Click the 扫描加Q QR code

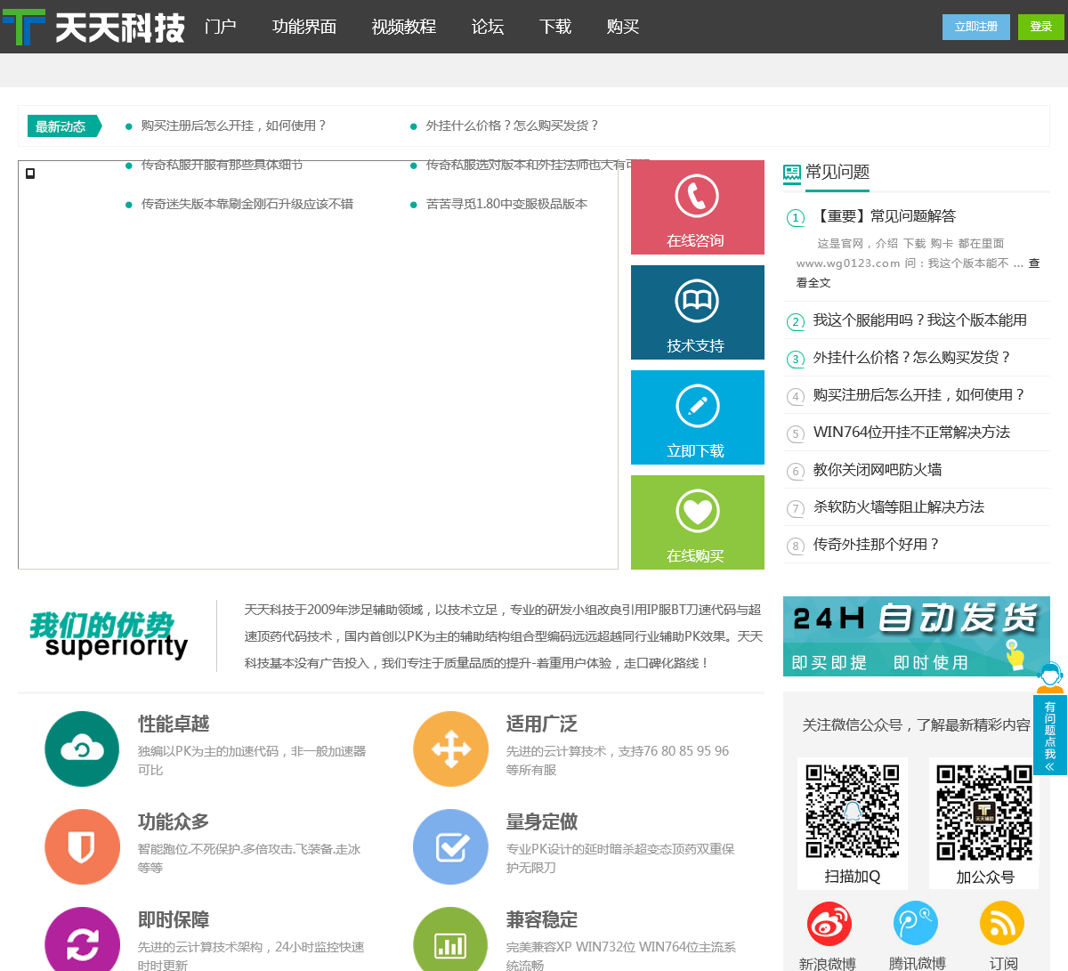click(853, 811)
